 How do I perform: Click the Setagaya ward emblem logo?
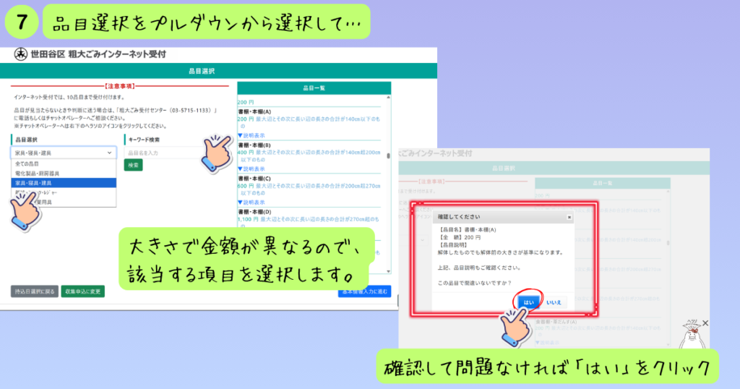coord(20,54)
